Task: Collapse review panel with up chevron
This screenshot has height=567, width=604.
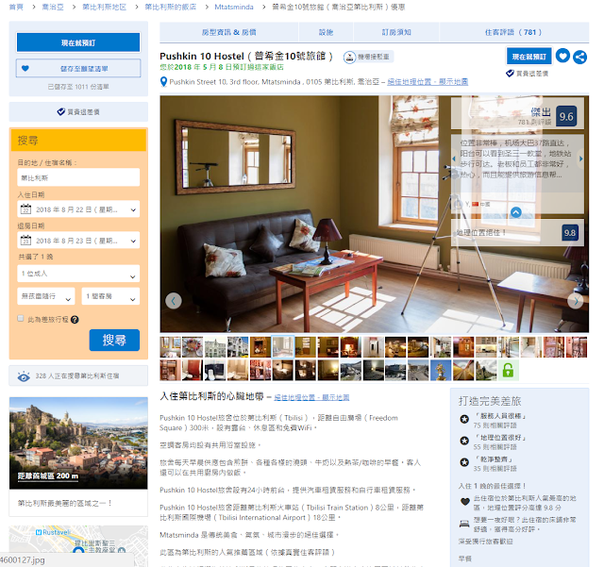Action: click(516, 212)
